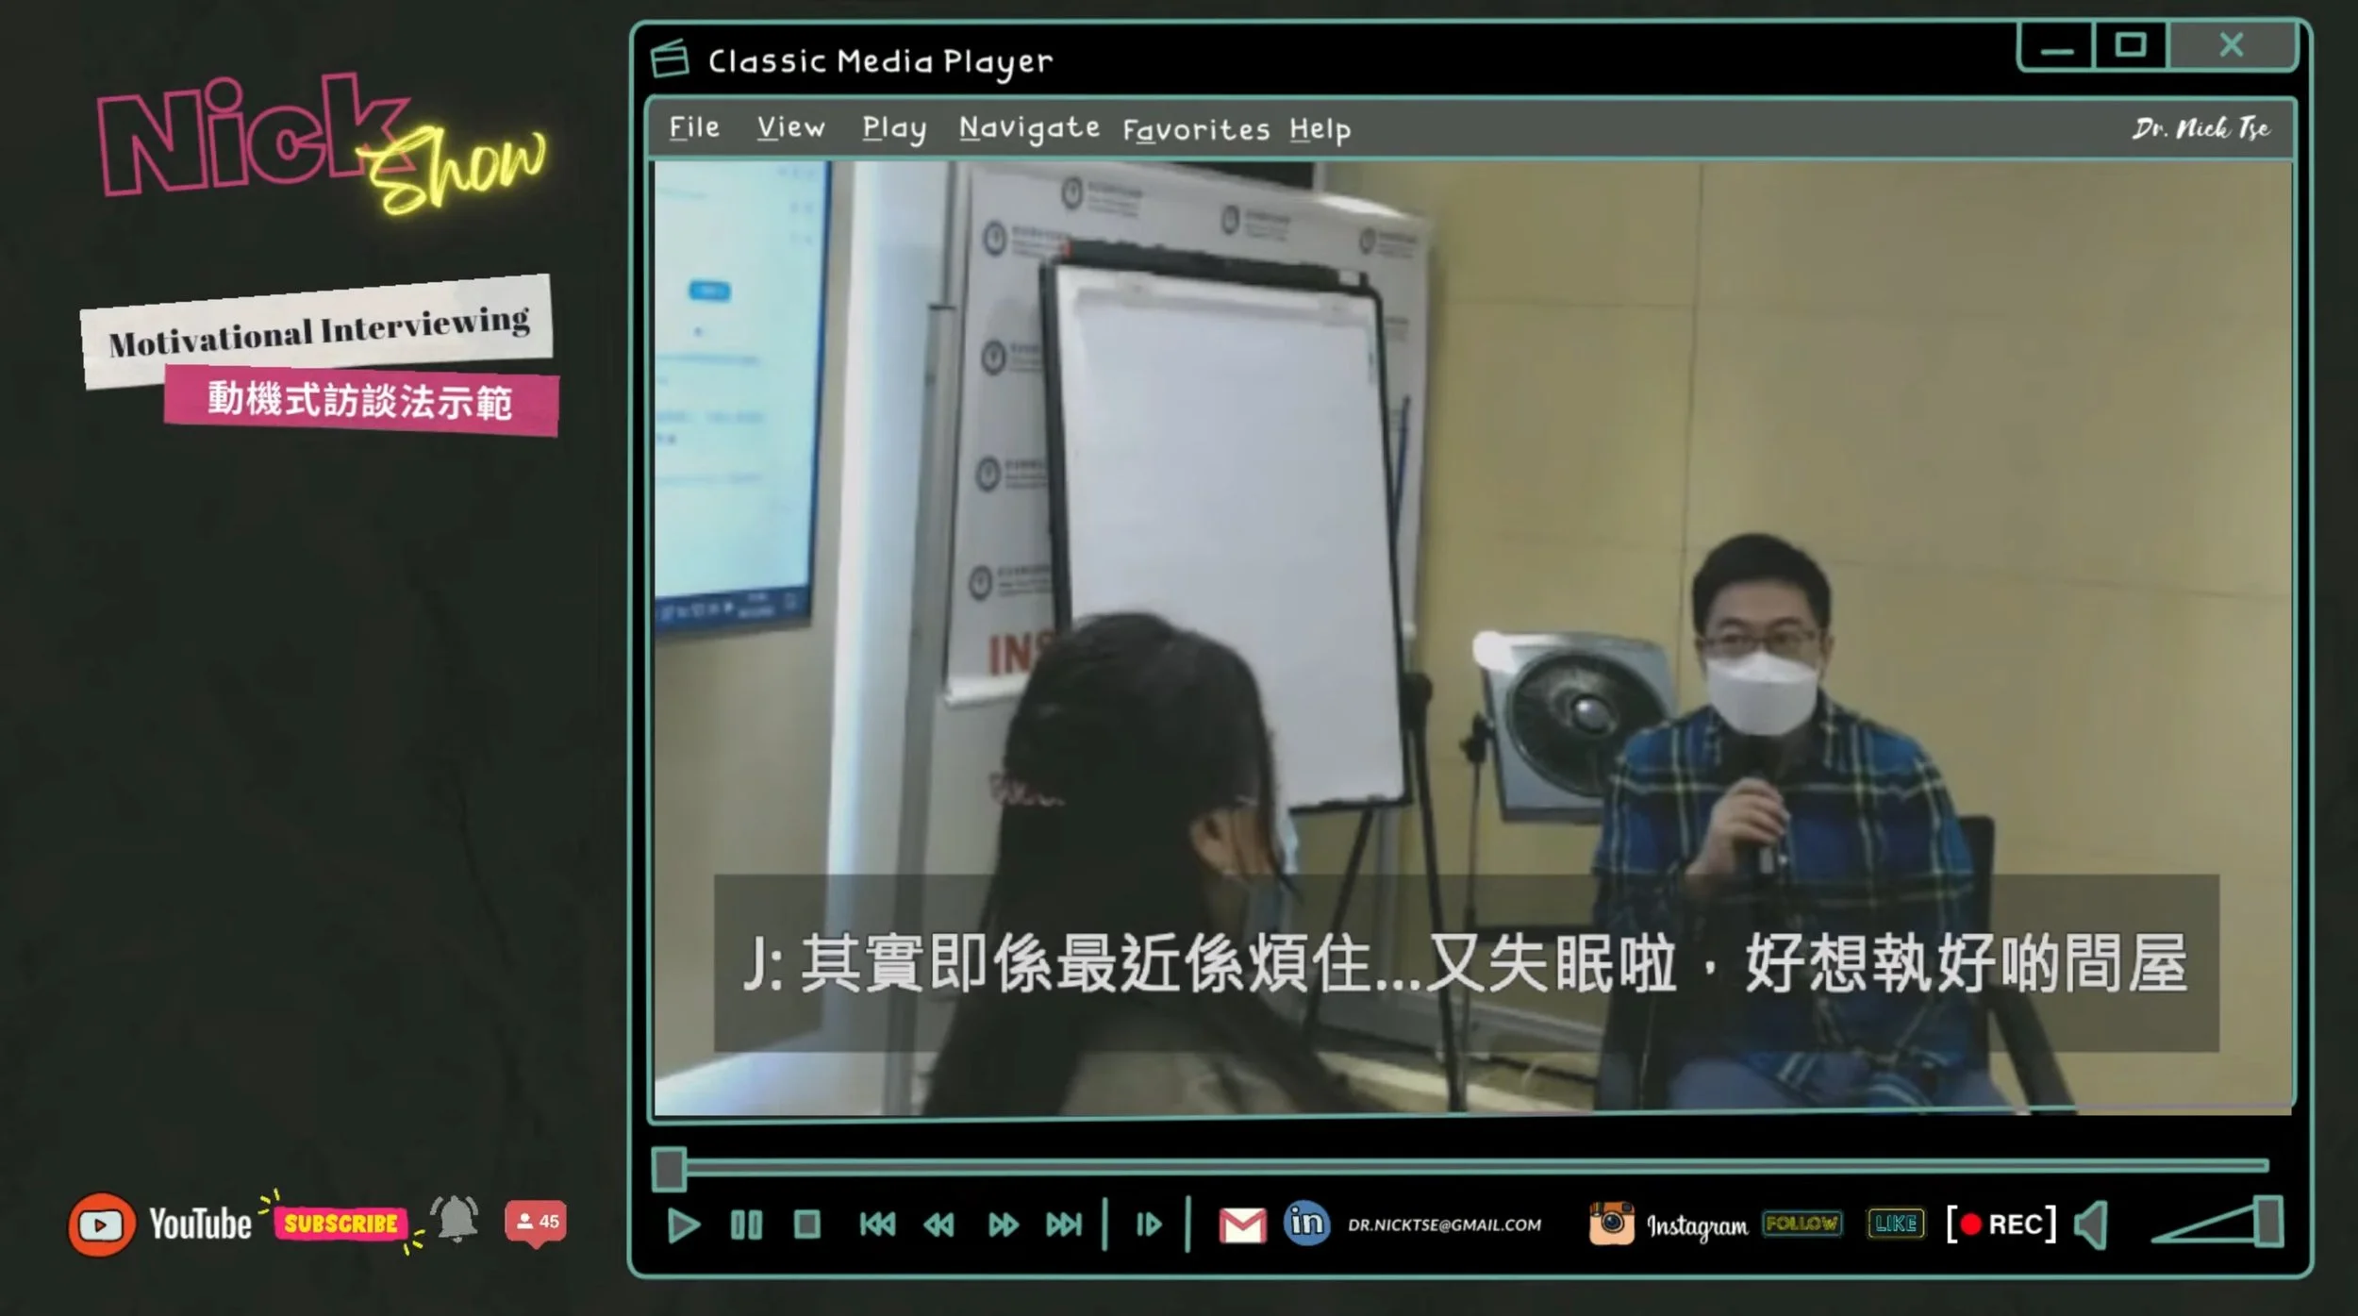Image resolution: width=2358 pixels, height=1316 pixels.
Task: Click the fast-forward double-arrow icon
Action: point(1003,1224)
